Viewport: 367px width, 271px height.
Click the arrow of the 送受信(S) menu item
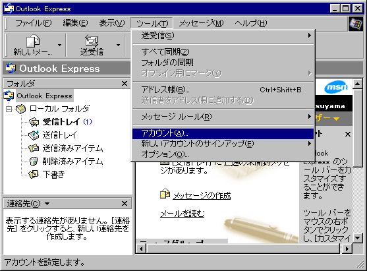point(310,36)
